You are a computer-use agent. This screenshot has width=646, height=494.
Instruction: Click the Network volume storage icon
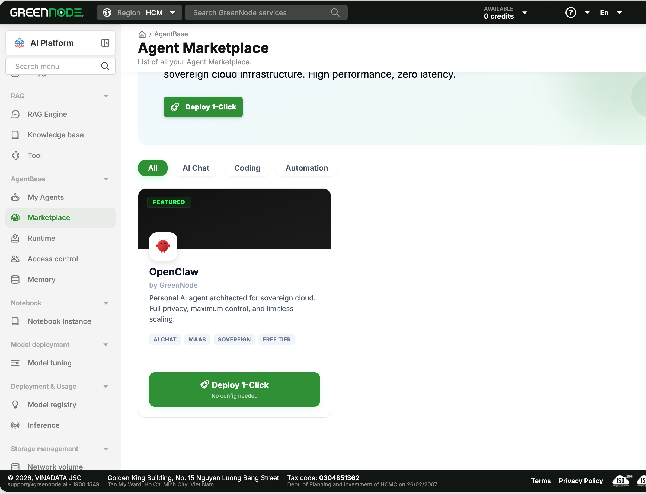pos(15,466)
